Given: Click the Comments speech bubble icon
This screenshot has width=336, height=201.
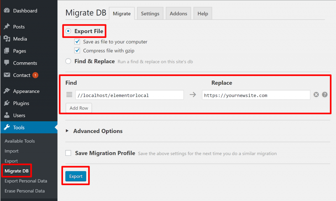Looking at the screenshot, I should coord(7,63).
